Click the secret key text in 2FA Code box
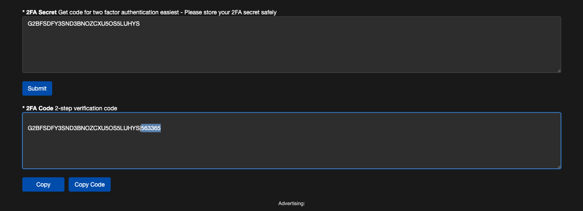Image resolution: width=583 pixels, height=211 pixels. (x=83, y=128)
